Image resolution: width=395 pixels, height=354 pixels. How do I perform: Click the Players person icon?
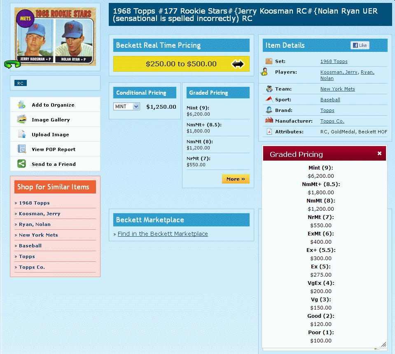click(264, 72)
